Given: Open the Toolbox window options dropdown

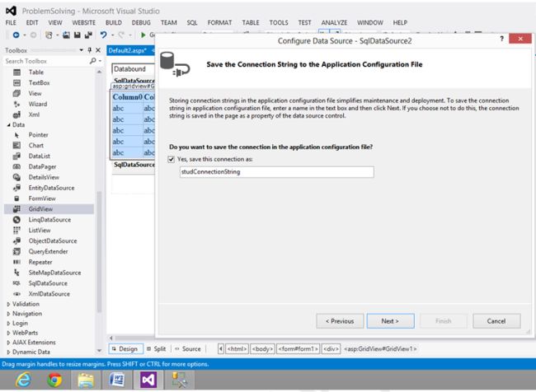Looking at the screenshot, I should pyautogui.click(x=82, y=50).
